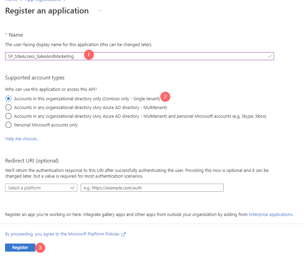Click the Register an application heading
The height and width of the screenshot is (258, 304).
tap(47, 11)
